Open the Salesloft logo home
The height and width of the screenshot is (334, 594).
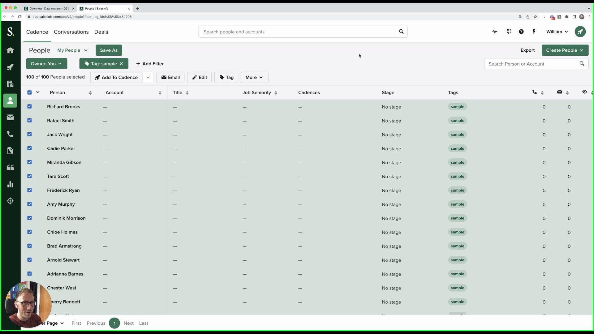coord(10,32)
